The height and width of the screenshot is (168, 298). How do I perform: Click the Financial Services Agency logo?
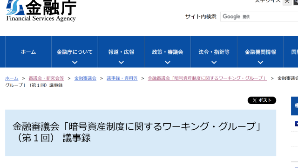pos(41,10)
